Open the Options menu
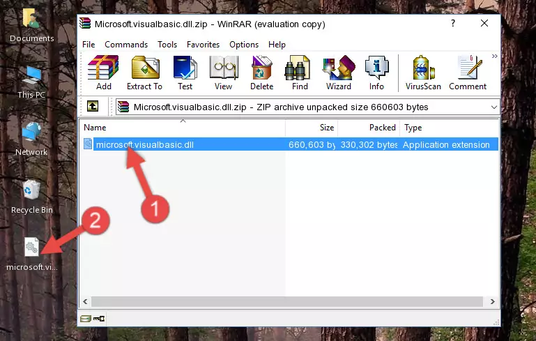Screen dimensions: 536x341 [x=244, y=45]
